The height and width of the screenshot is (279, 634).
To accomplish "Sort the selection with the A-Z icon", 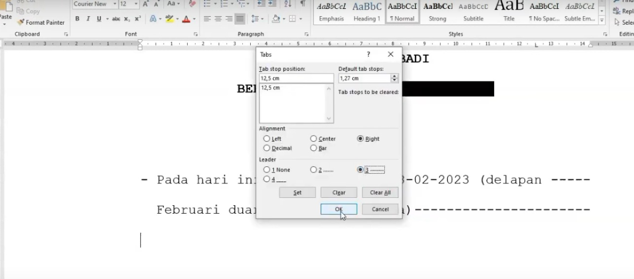I will click(x=288, y=4).
